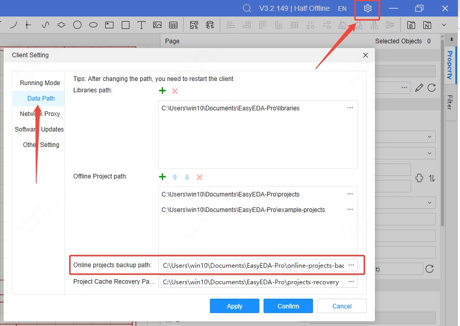The width and height of the screenshot is (460, 326).
Task: Click the align top toolbar icon
Action: click(x=262, y=25)
